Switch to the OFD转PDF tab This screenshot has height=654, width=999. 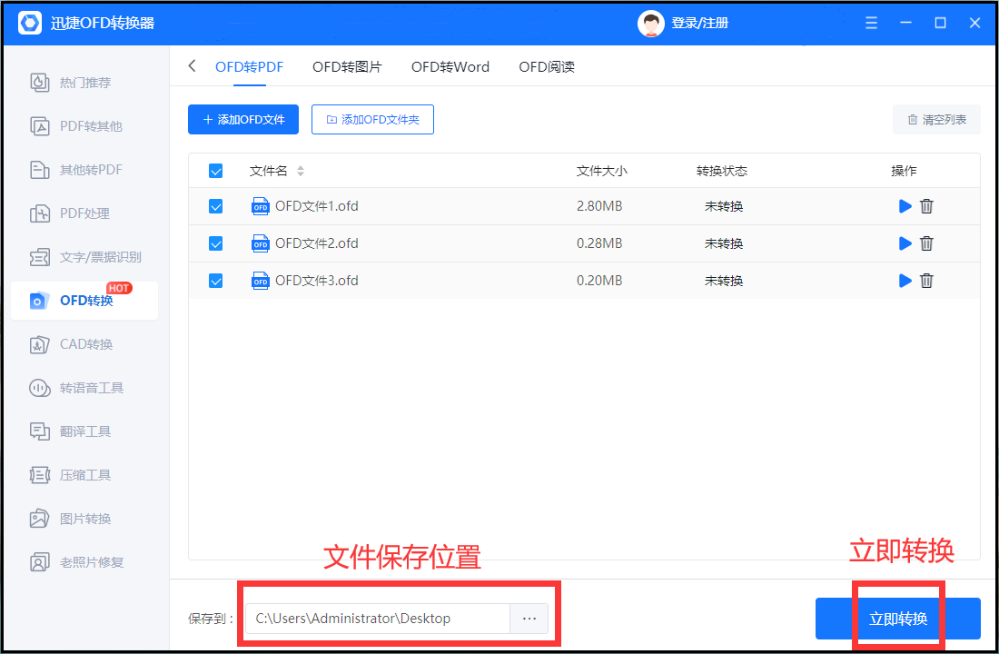click(x=249, y=67)
